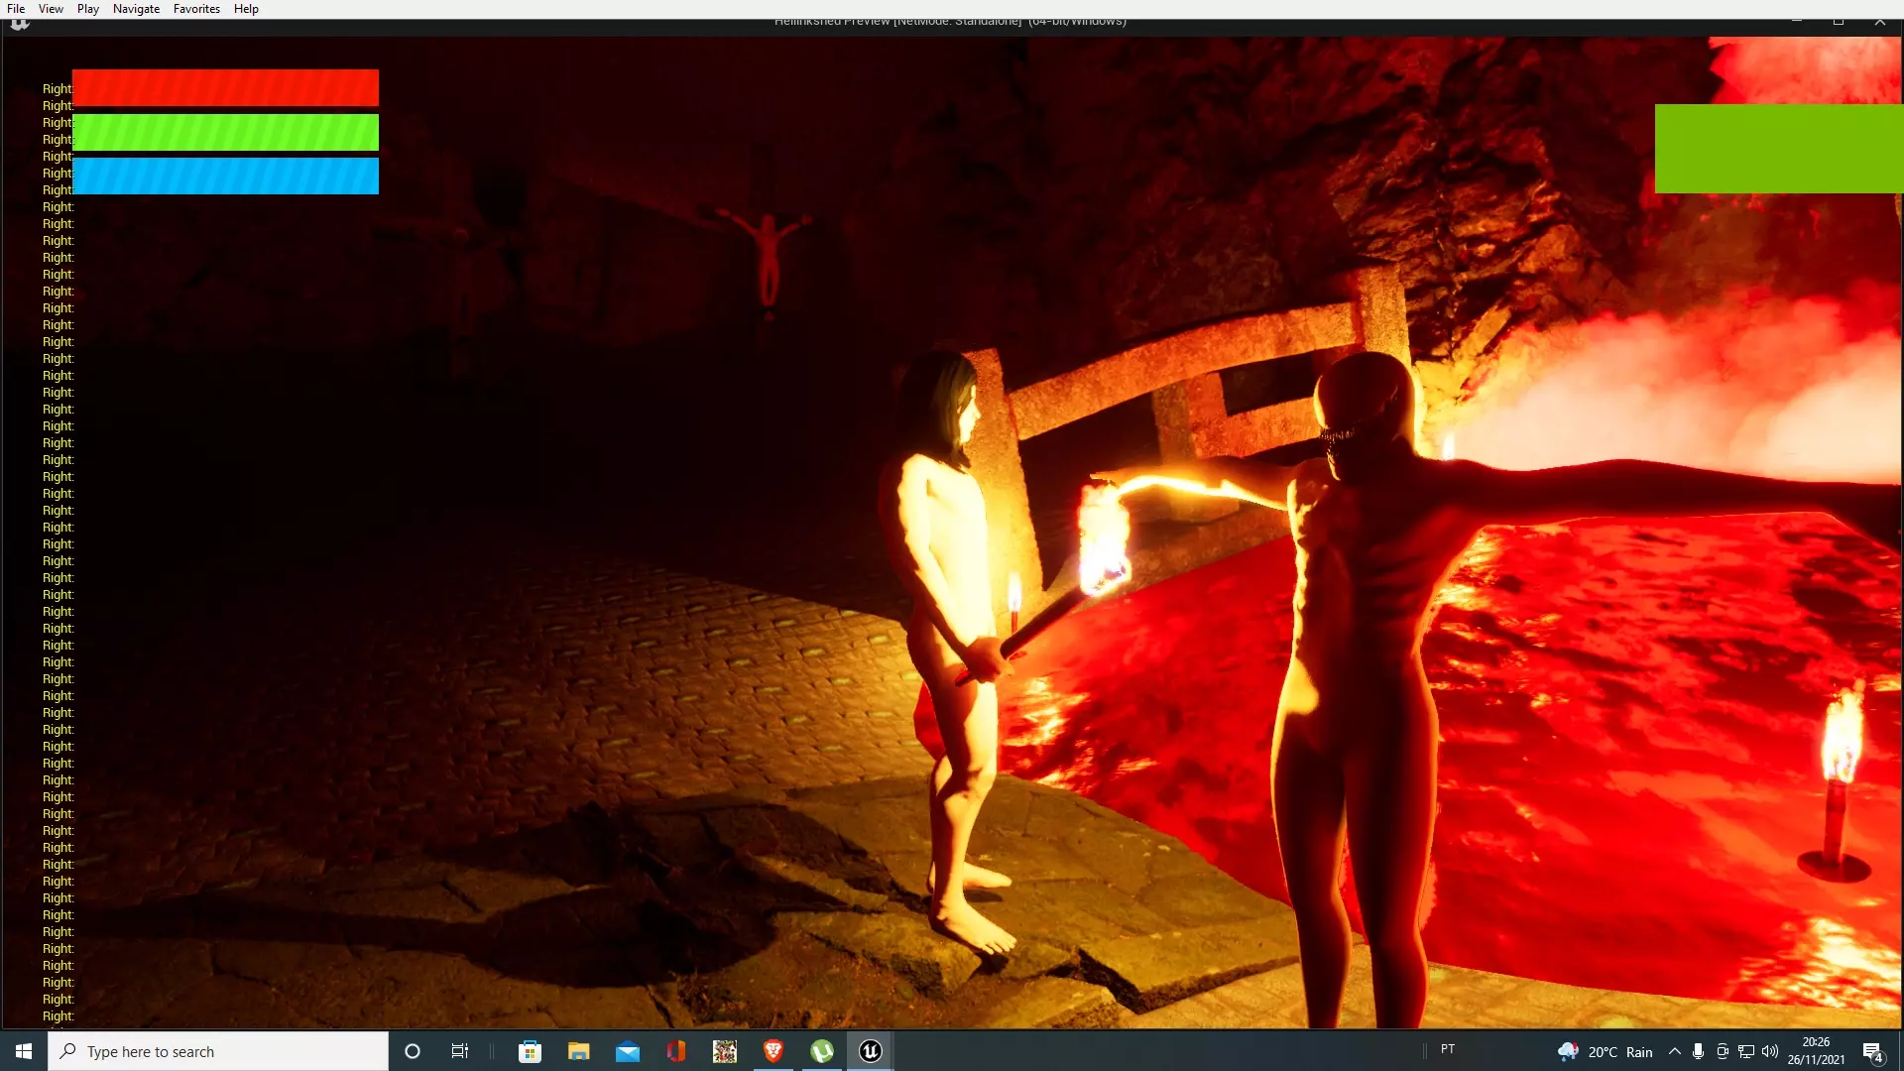
Task: Open the Play menu
Action: 88,9
